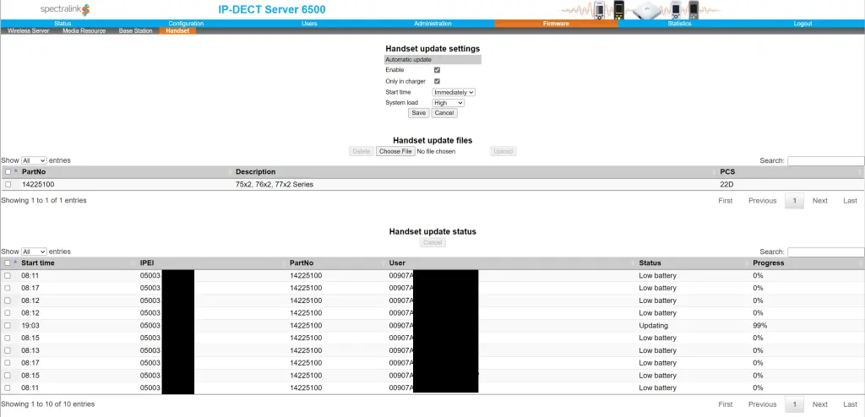Select the Handset sub-tab
Image resolution: width=865 pixels, height=417 pixels.
(177, 31)
